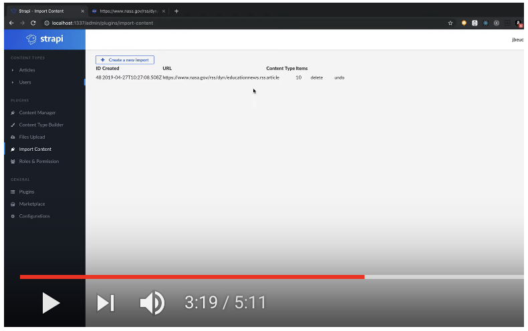
Task: Switch to the Strapi - Import Content tab
Action: click(x=47, y=11)
